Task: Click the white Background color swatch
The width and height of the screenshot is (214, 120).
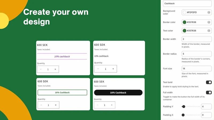Action: 184,12
